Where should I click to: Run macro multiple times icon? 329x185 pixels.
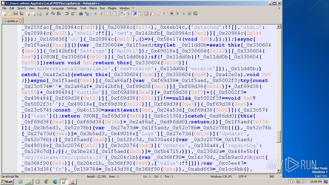(x=189, y=14)
